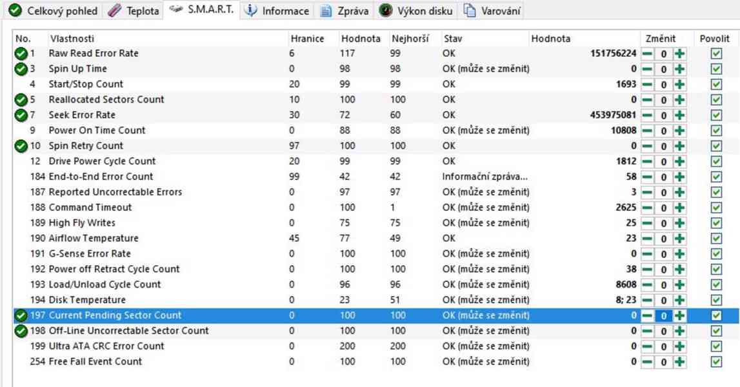Click minus icon for Free Fall Event Count
The width and height of the screenshot is (740, 387).
[648, 362]
